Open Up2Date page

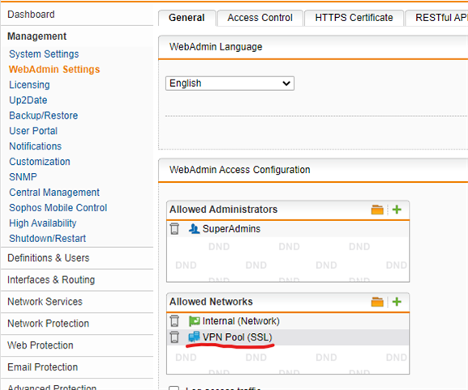coord(28,100)
